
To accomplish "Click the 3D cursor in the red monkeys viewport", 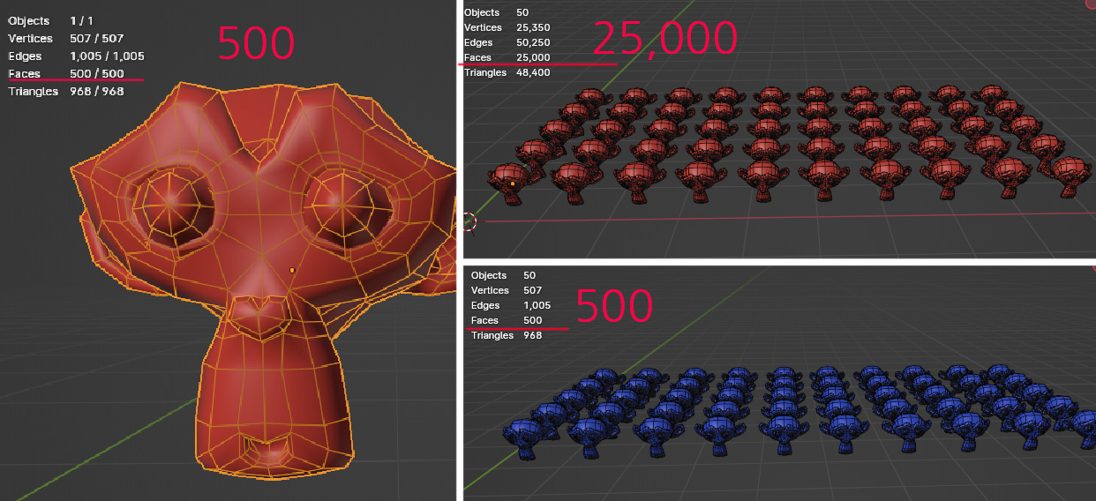I will click(x=469, y=222).
